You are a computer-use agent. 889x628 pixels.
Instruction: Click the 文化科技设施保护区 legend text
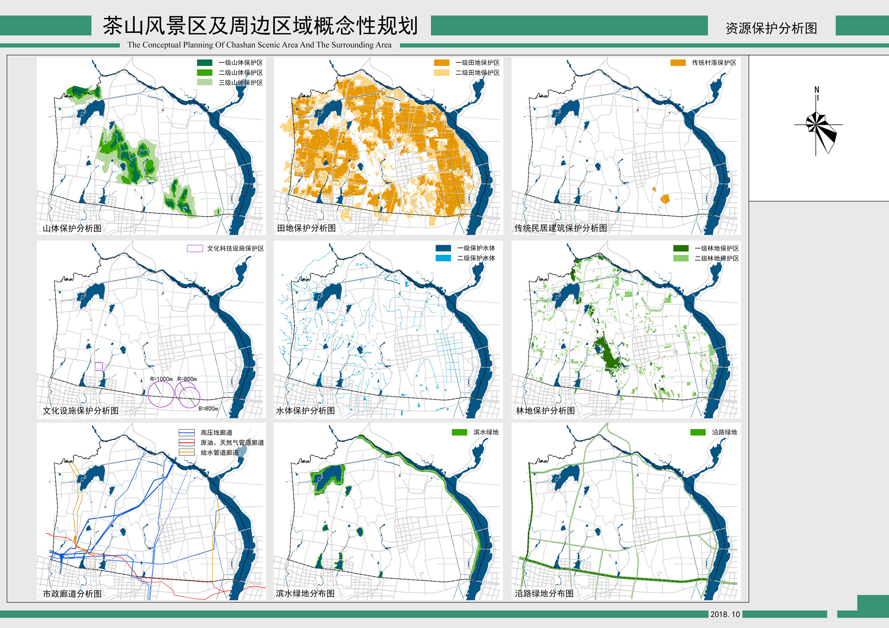click(236, 248)
